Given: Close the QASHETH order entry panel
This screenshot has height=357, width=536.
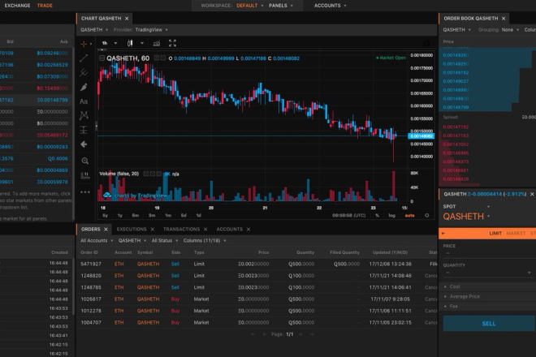Looking at the screenshot, I should (532, 194).
